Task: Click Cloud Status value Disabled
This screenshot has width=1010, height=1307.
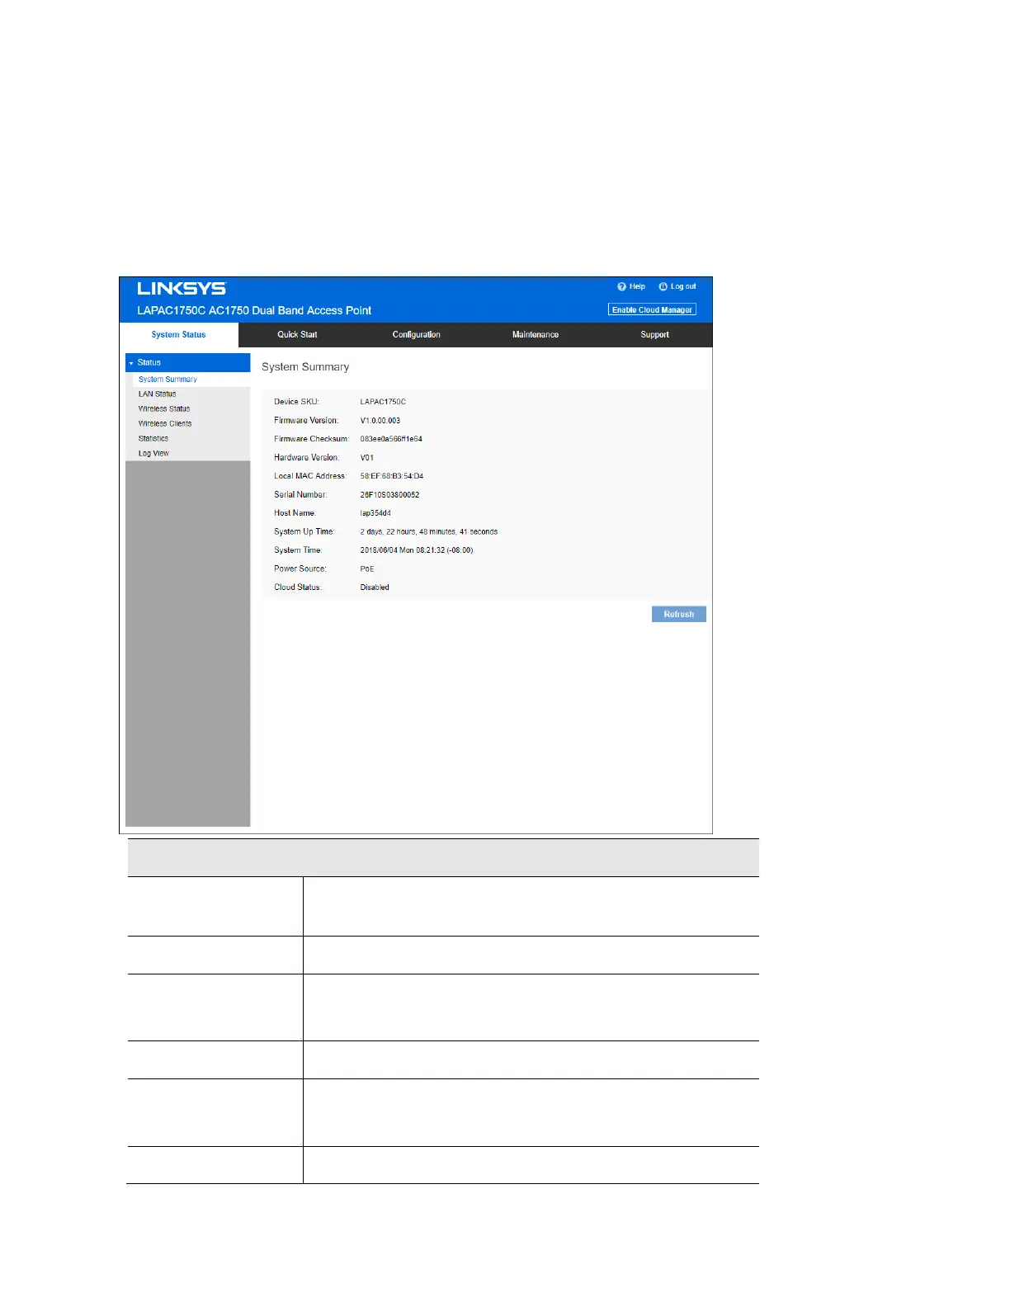Action: pos(375,587)
